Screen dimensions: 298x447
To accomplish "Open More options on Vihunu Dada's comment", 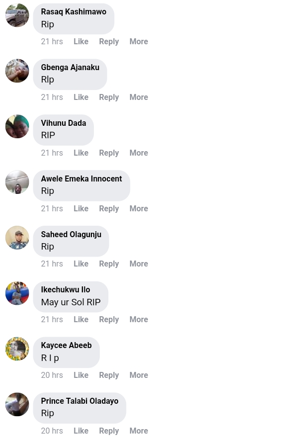I will (139, 153).
